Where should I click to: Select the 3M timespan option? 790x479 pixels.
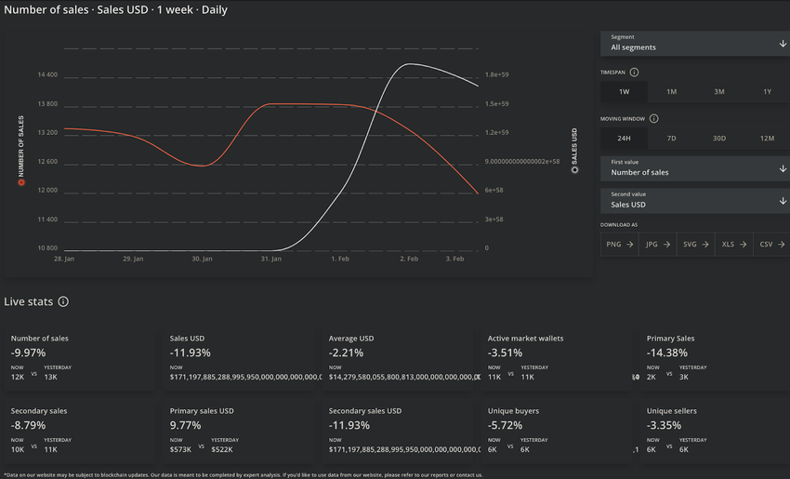(719, 92)
